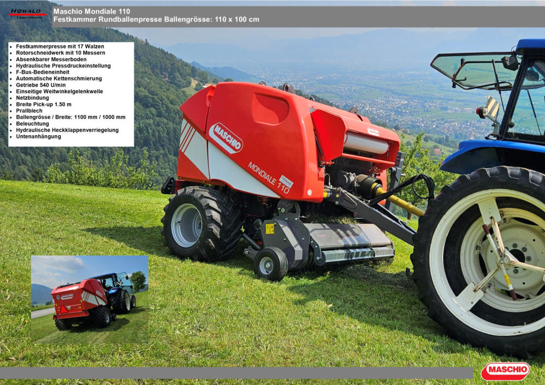Click the Maschio oval logo on the baler

[x=226, y=138]
